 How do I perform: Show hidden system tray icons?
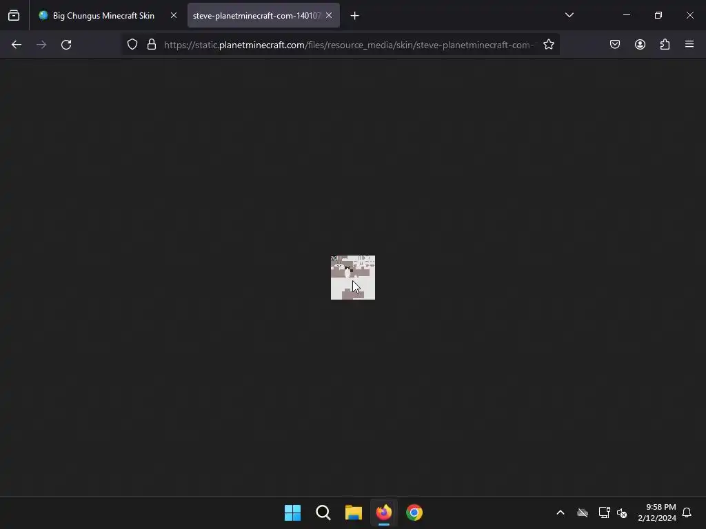561,512
